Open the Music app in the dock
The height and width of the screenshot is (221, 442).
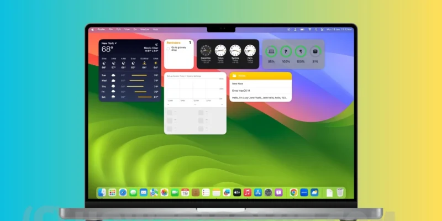click(248, 192)
